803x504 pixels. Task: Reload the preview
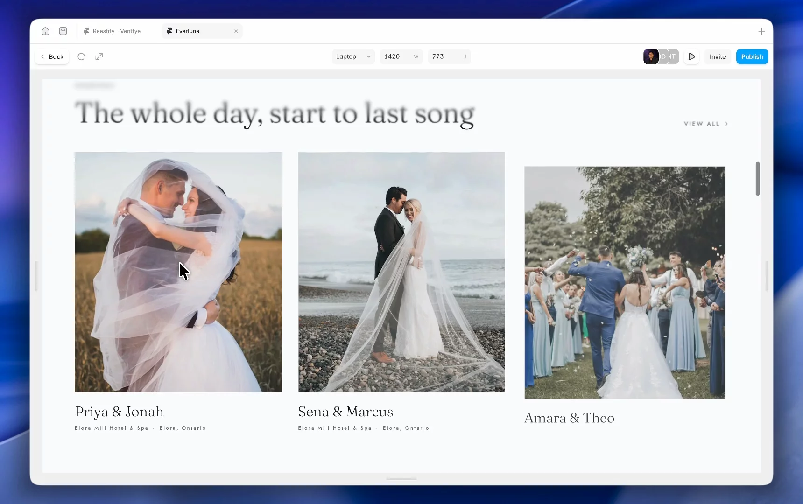[81, 56]
